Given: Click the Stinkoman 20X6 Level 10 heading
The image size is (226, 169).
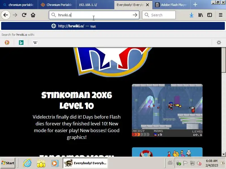Looking at the screenshot, I should [x=77, y=101].
